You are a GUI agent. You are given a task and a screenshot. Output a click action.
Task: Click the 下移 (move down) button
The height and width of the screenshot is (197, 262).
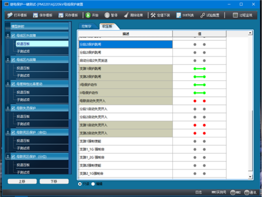point(54,182)
